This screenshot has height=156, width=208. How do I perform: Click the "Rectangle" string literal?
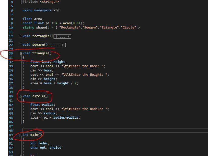(70, 28)
